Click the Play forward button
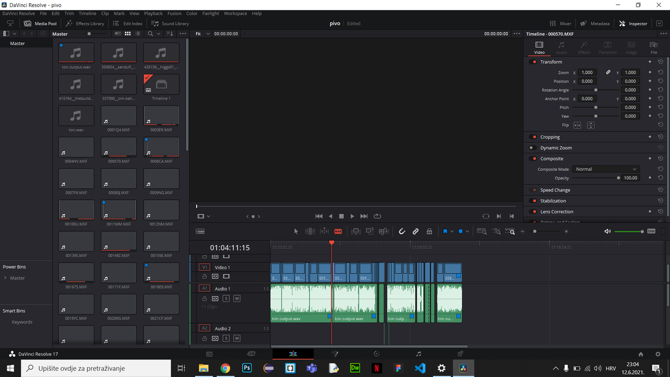Image resolution: width=670 pixels, height=377 pixels. click(352, 216)
